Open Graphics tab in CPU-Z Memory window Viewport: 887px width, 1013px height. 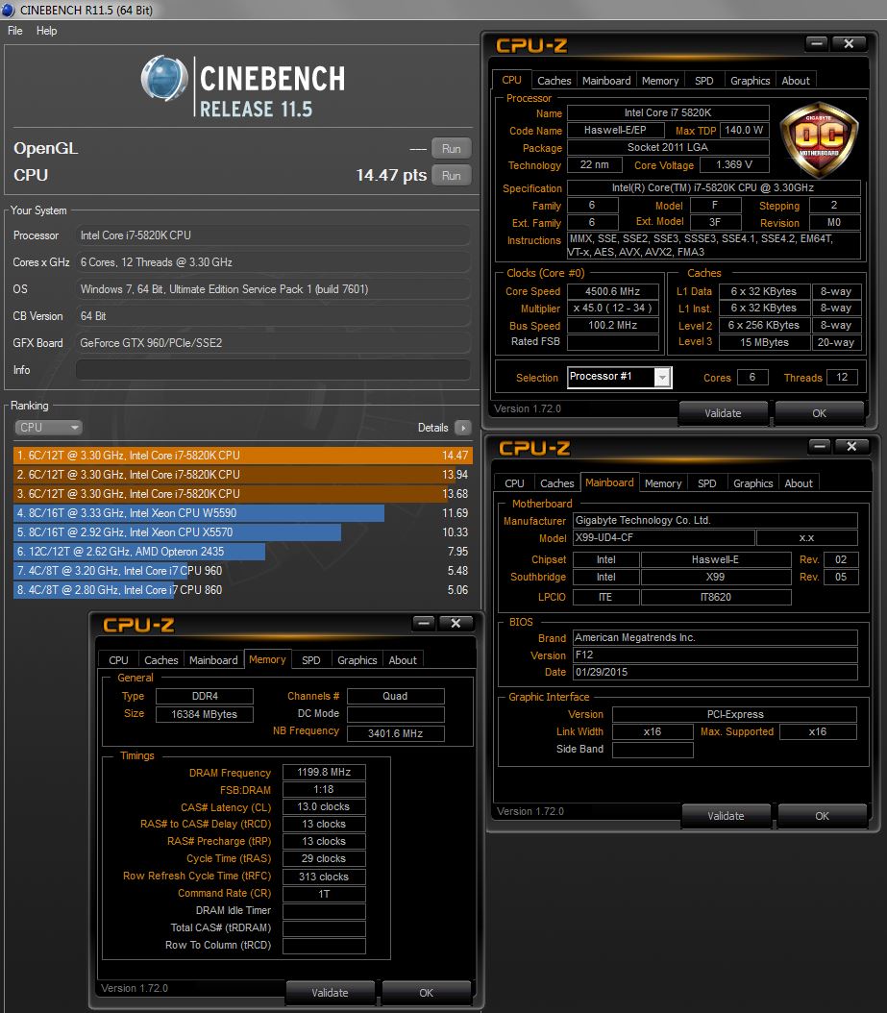357,660
